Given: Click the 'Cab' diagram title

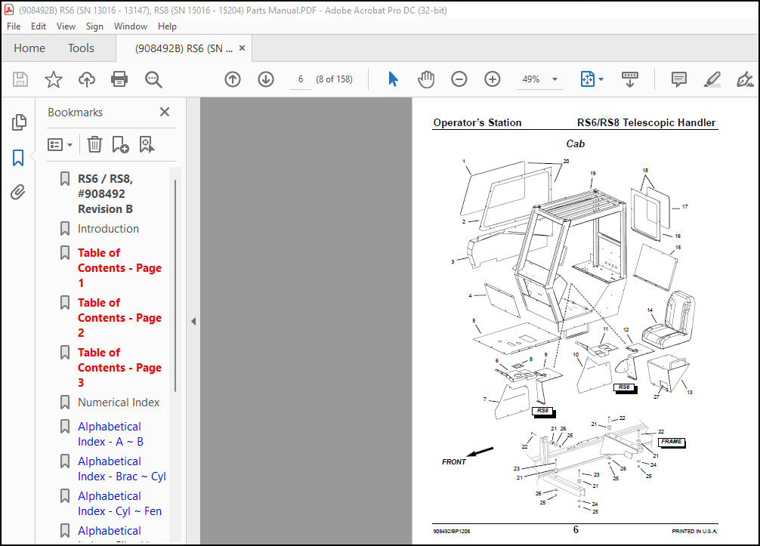Looking at the screenshot, I should point(576,144).
